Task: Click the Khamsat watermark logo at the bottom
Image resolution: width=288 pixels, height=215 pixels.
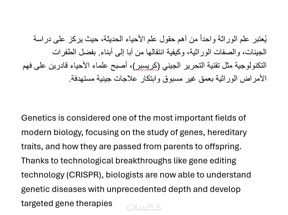Action: (x=144, y=207)
